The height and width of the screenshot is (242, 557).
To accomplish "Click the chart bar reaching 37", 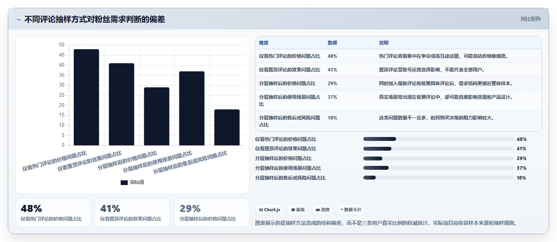I will pyautogui.click(x=192, y=108).
